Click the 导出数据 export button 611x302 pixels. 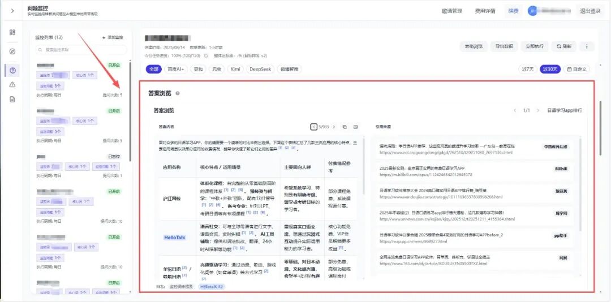tap(504, 46)
